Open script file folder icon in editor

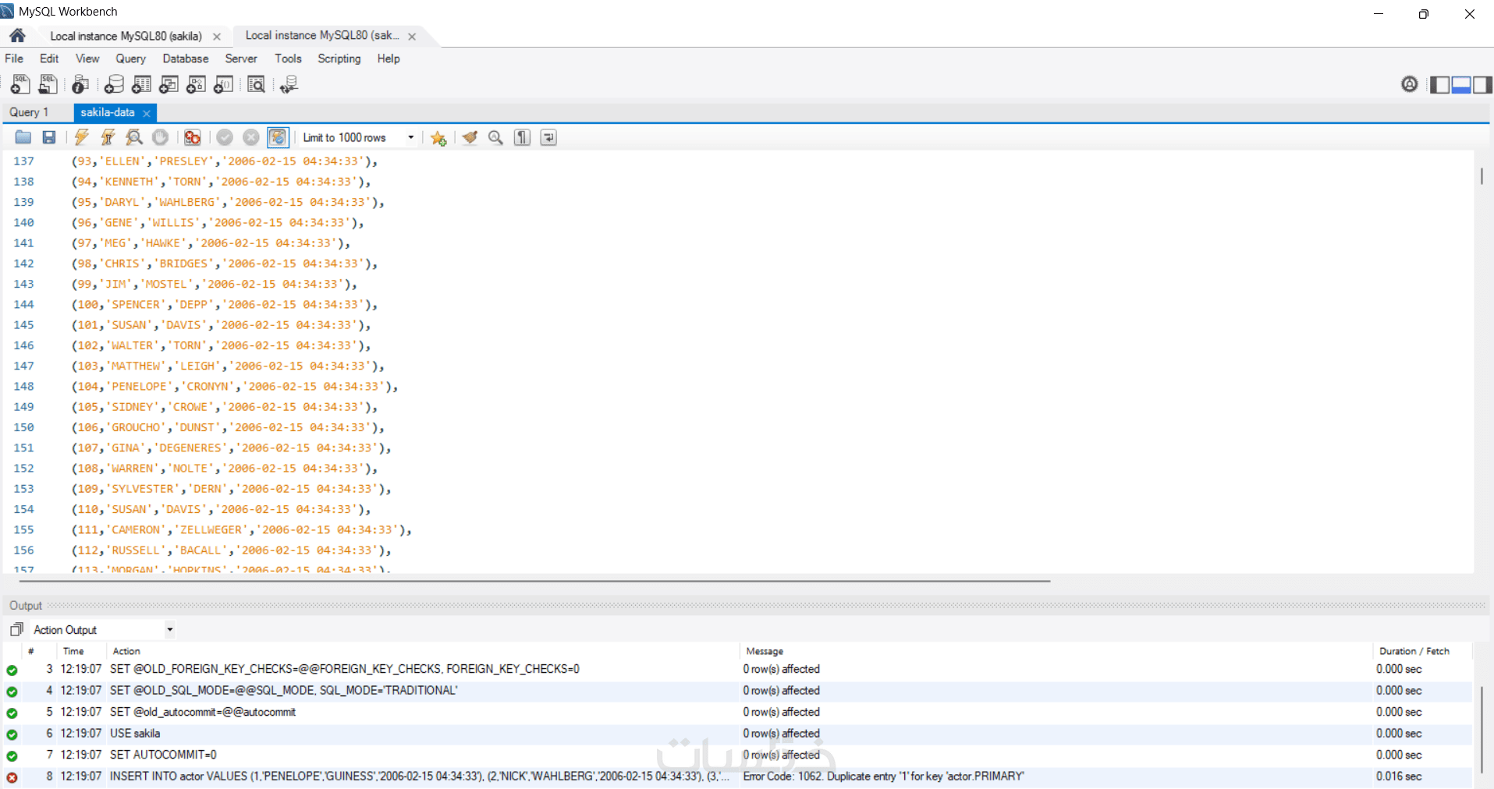click(x=23, y=138)
